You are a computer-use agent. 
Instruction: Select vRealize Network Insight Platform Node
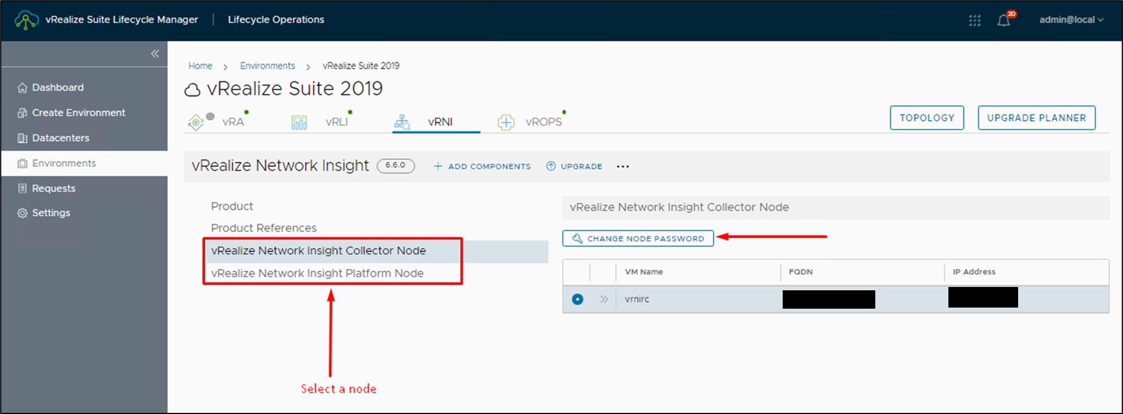click(x=317, y=273)
